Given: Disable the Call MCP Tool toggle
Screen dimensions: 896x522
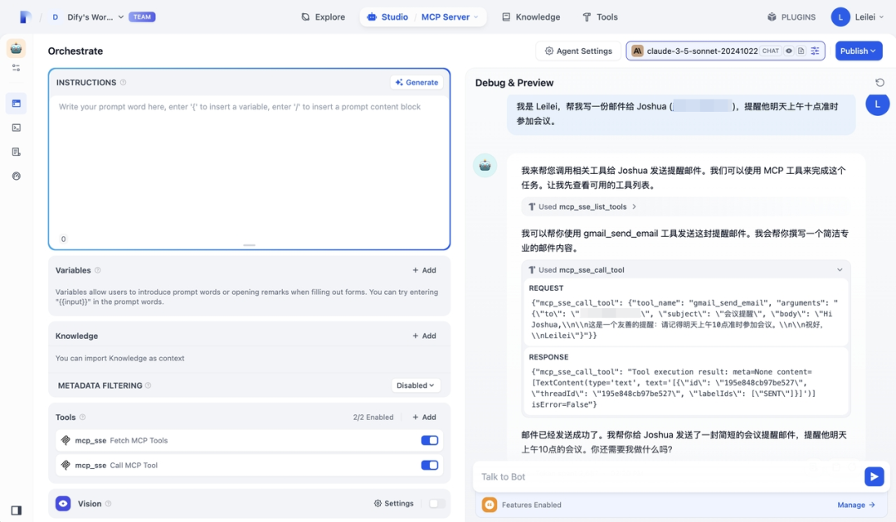Looking at the screenshot, I should click(x=429, y=465).
